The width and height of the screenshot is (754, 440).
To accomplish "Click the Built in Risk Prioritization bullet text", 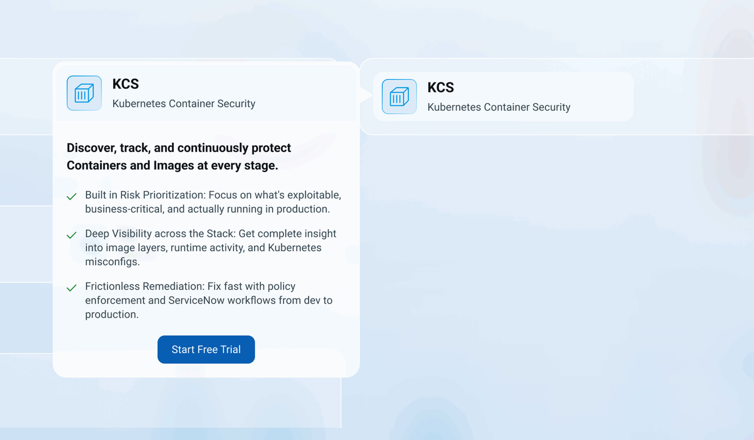I will click(213, 202).
